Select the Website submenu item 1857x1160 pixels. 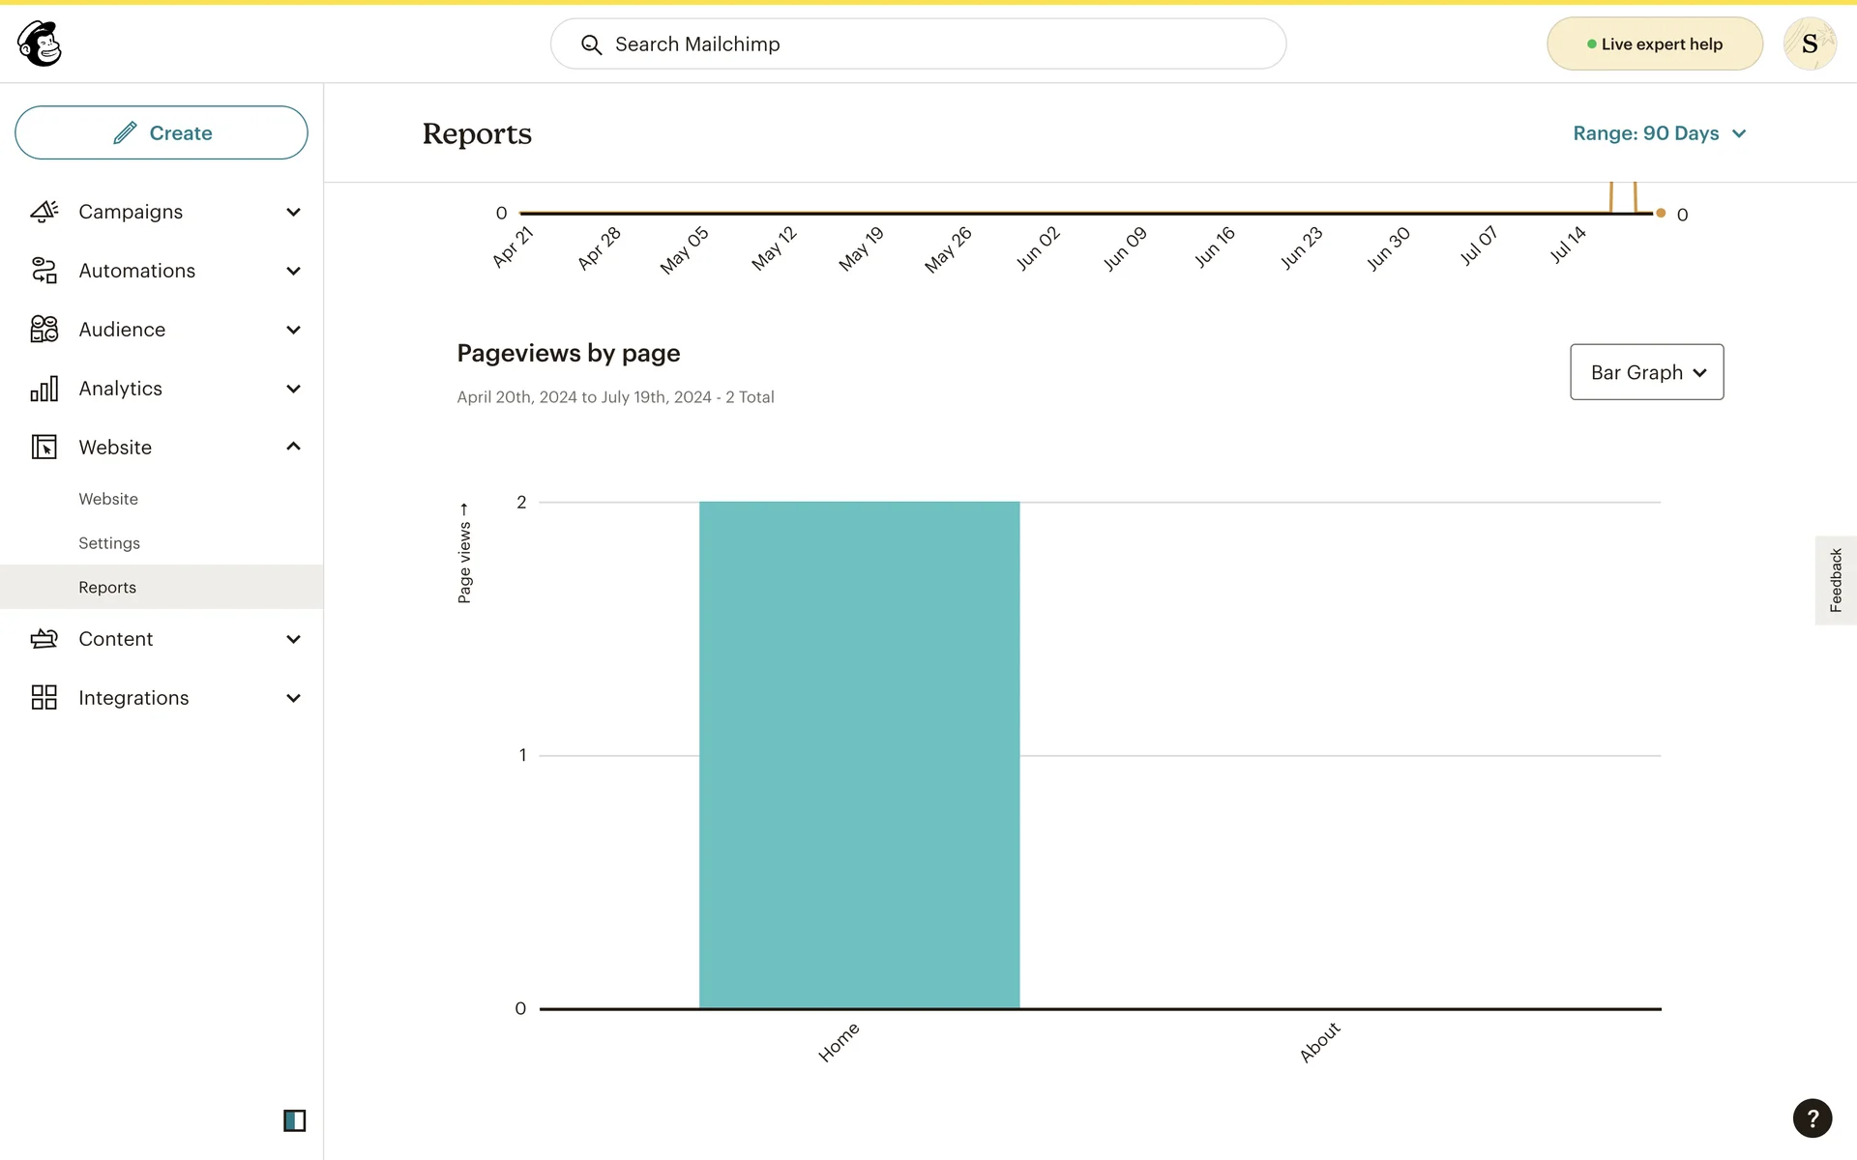coord(108,499)
